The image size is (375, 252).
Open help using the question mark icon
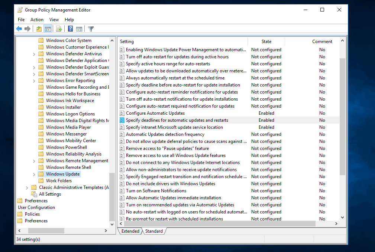click(x=70, y=29)
